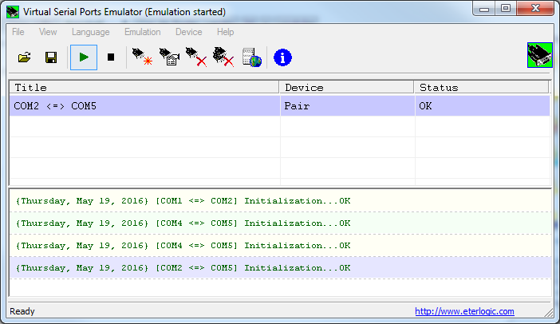Select the COM1 <=> COM2 initialization log entry

[183, 201]
